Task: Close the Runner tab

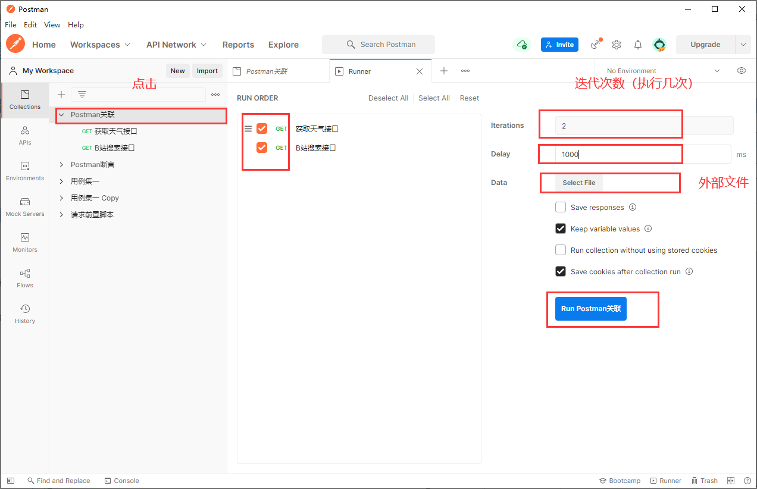Action: [420, 71]
